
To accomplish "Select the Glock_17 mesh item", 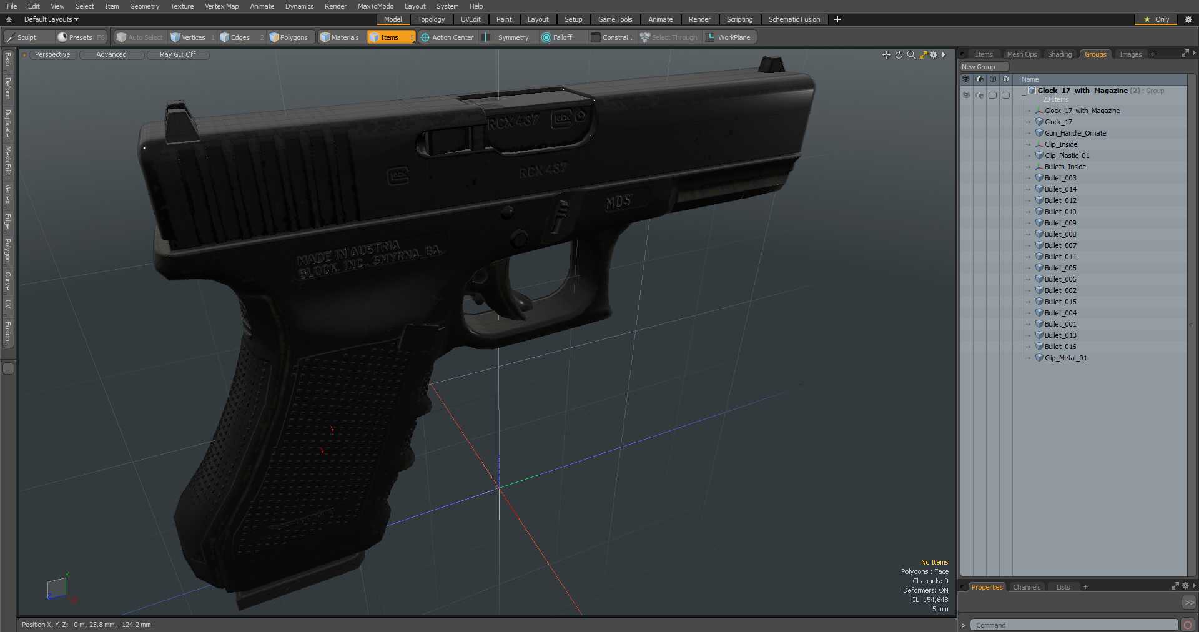I will pos(1058,122).
